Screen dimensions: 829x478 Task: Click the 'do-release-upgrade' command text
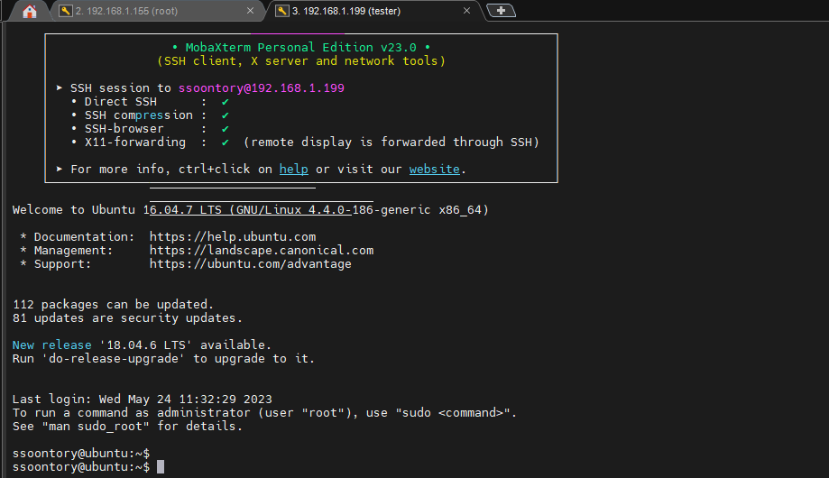pos(114,359)
